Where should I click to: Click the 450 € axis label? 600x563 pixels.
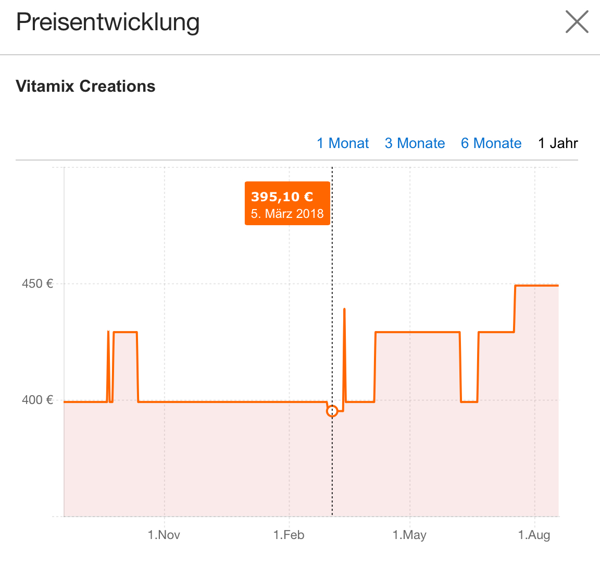[x=37, y=284]
